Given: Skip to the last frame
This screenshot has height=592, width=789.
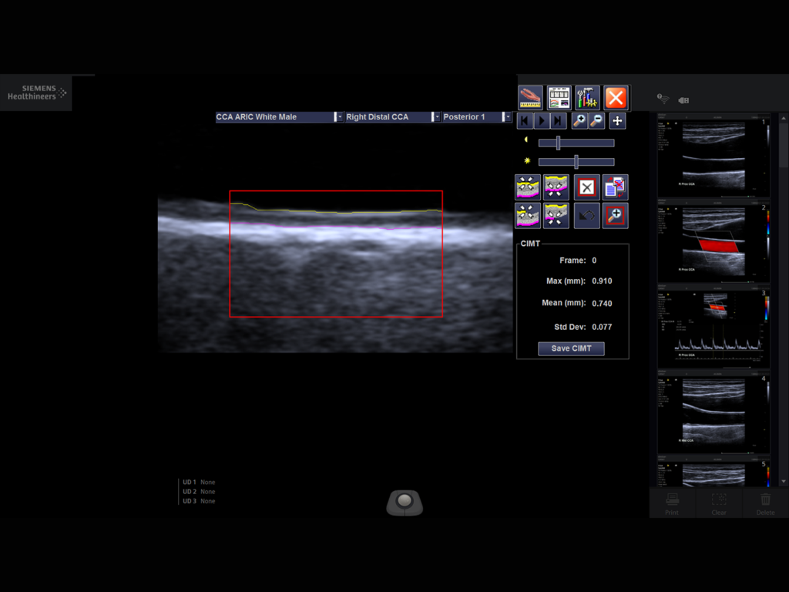Looking at the screenshot, I should coord(558,121).
